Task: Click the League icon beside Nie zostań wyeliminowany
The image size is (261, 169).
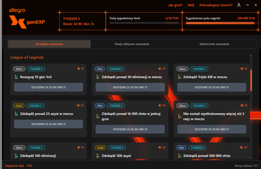Action: (179, 116)
